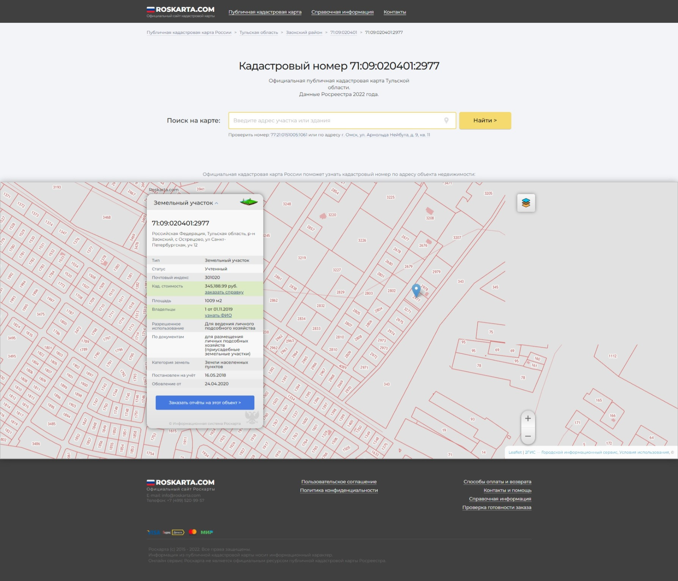
Task: Follow the узнать ФИО link
Action: [218, 315]
